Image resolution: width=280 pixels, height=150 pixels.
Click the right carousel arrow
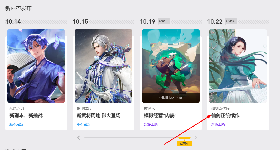tap(196, 138)
